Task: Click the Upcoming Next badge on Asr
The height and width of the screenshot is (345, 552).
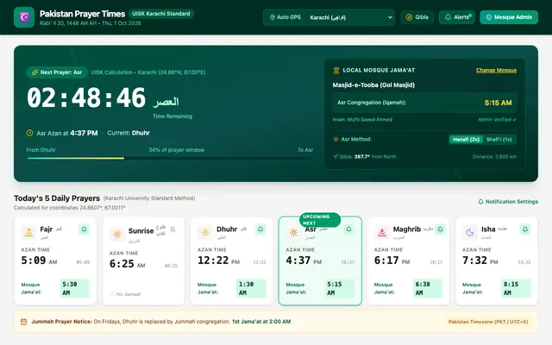Action: point(320,220)
